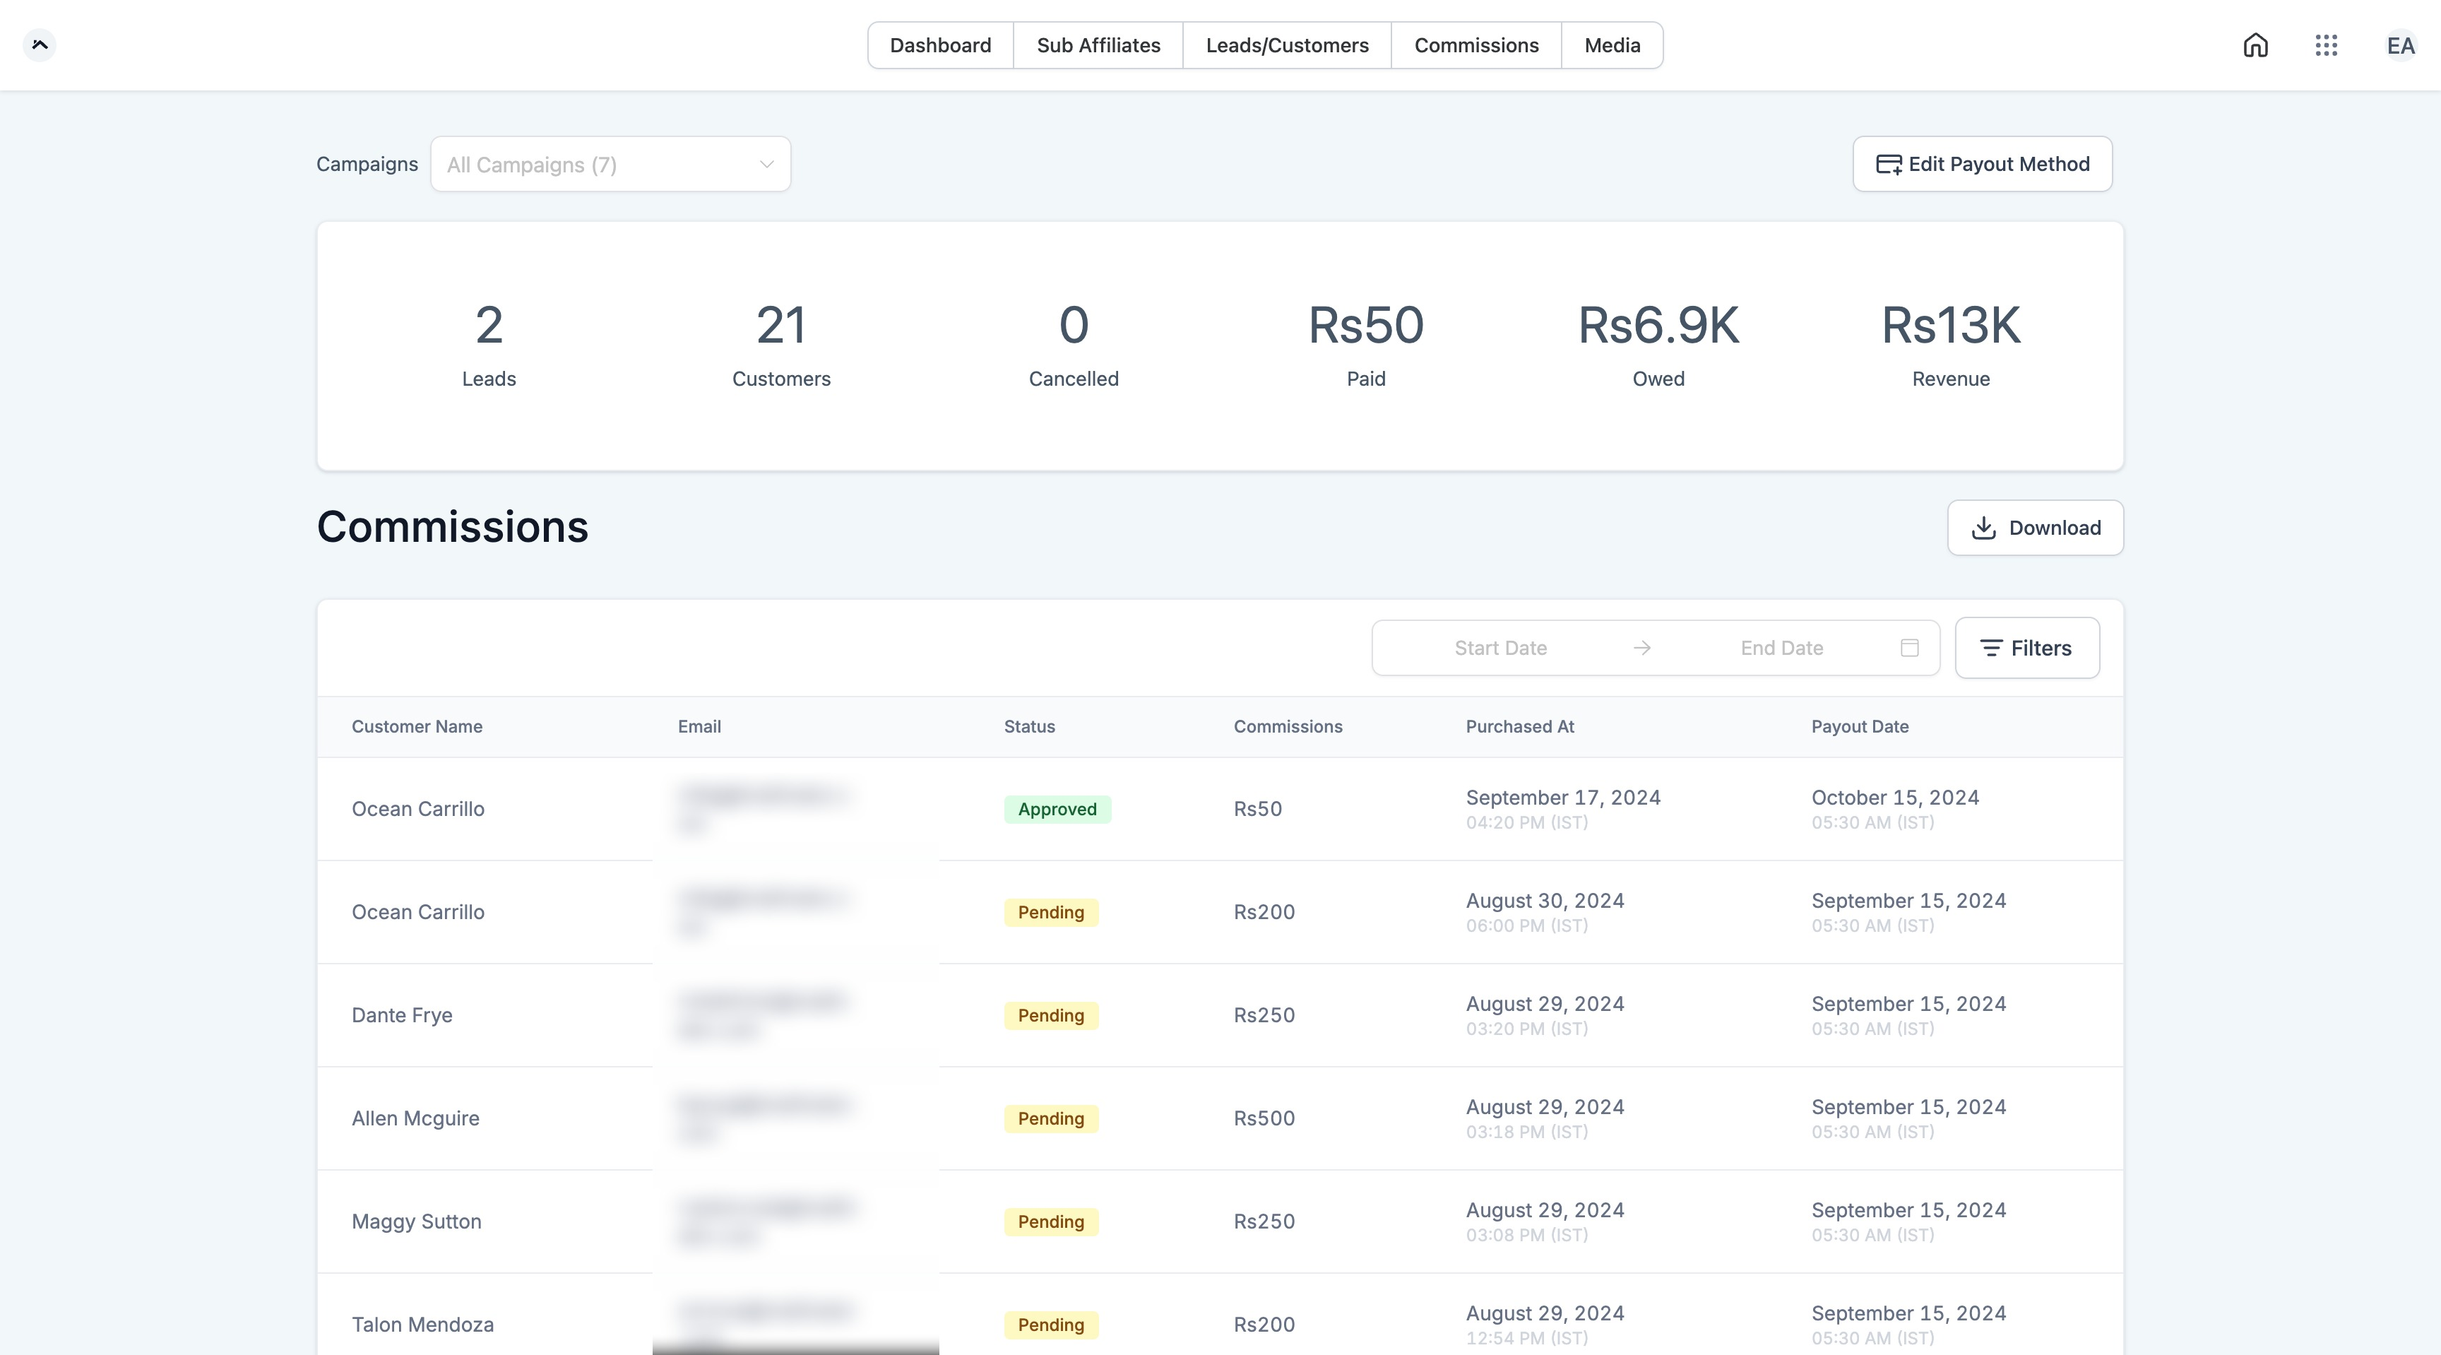Open the Sub Affiliates tab

(x=1098, y=45)
